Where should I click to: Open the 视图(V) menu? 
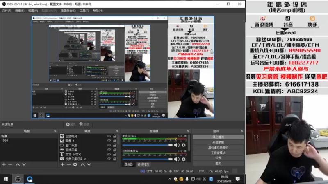click(33, 11)
